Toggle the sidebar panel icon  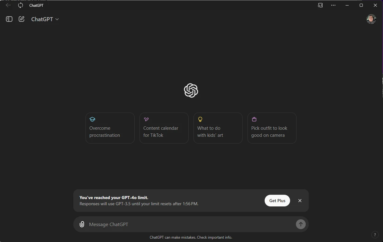click(9, 19)
